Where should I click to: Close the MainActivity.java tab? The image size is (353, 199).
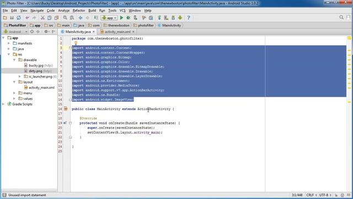pos(93,32)
